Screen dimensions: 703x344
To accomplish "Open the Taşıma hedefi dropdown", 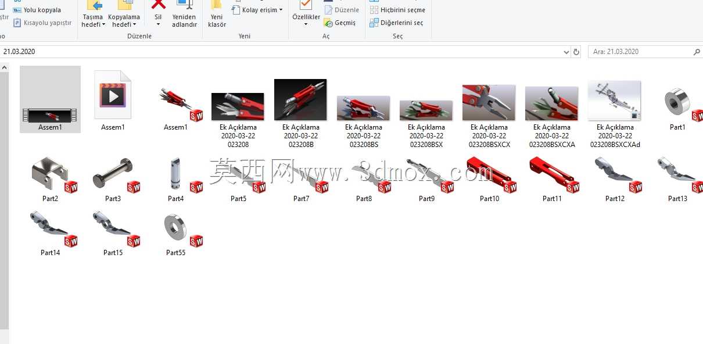I will 93,15.
